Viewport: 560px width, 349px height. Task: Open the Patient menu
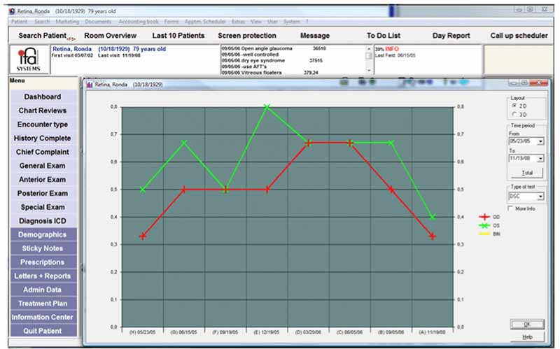(x=20, y=22)
